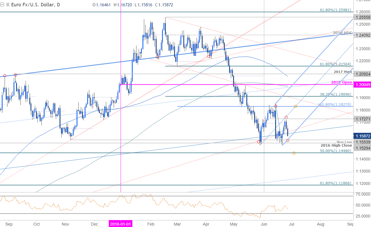Click the 38.20%(1.19096) retracement label
The height and width of the screenshot is (227, 371).
336,94
